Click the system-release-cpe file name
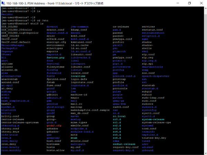 point(156,122)
